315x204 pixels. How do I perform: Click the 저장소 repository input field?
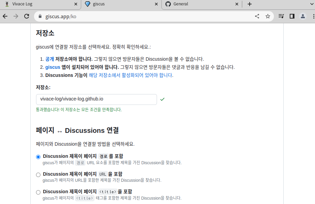tap(96, 99)
